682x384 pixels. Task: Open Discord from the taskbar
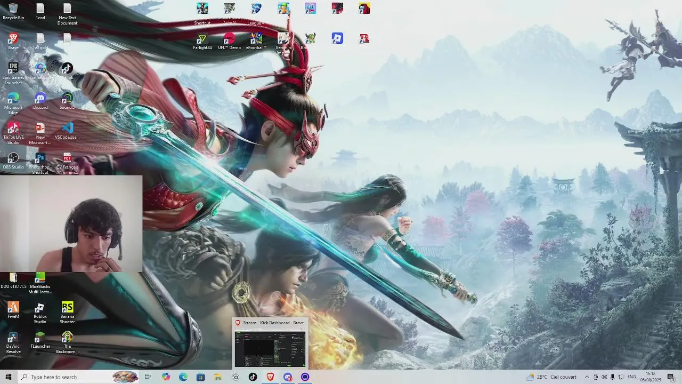coord(288,377)
